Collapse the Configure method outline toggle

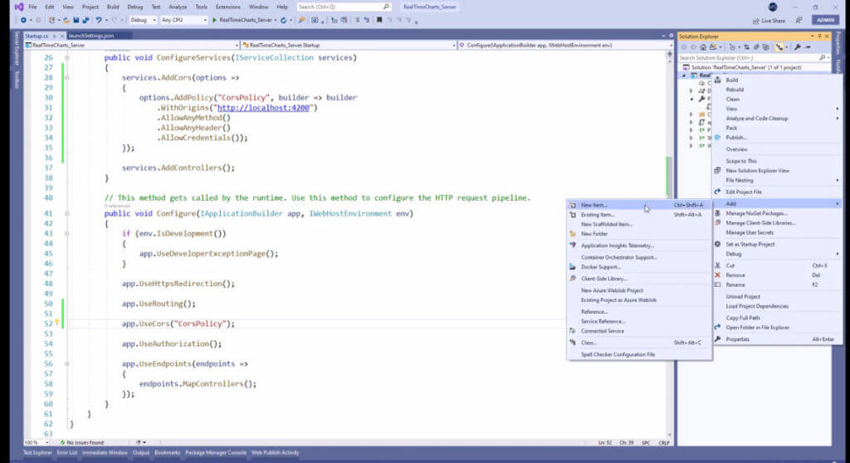[x=66, y=213]
